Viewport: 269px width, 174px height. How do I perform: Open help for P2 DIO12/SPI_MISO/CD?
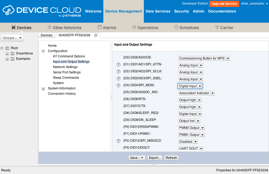[119, 141]
